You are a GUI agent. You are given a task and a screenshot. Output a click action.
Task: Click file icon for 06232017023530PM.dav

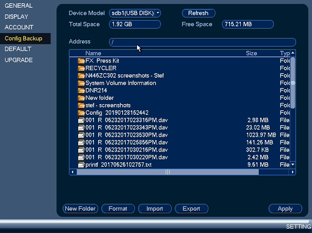81,135
